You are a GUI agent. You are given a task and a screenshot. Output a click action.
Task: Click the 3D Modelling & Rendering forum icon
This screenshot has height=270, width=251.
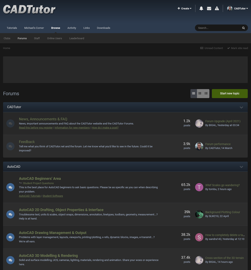(x=10, y=260)
